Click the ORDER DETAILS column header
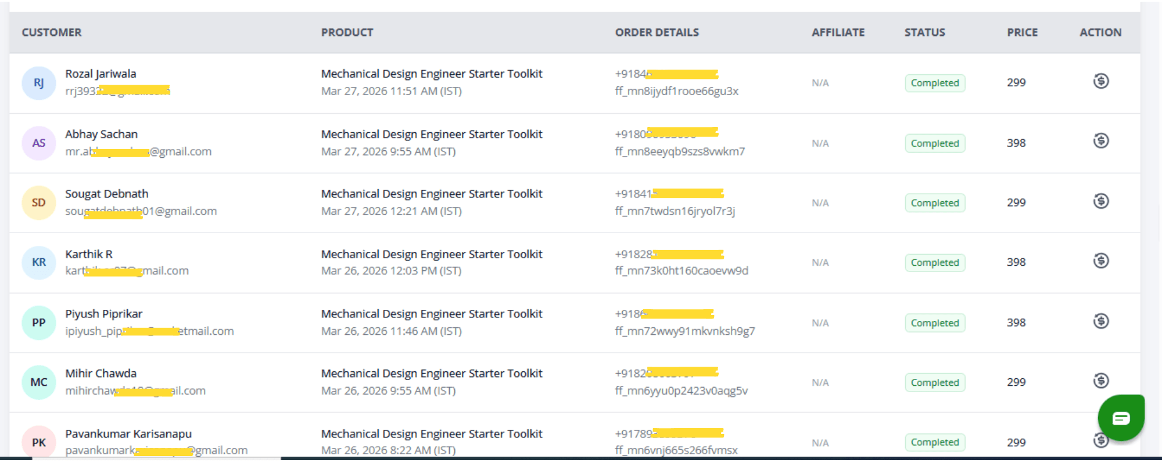The height and width of the screenshot is (474, 1162). click(x=657, y=32)
